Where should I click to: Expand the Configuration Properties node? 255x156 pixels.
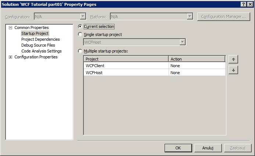coord(11,57)
